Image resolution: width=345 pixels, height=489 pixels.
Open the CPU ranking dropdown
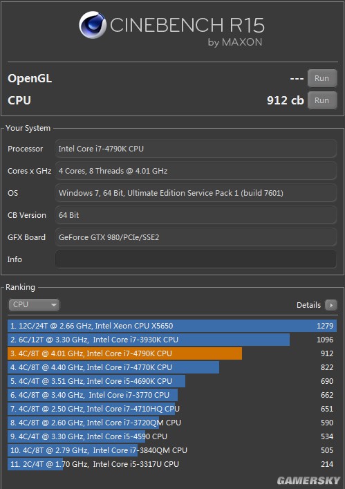34,305
